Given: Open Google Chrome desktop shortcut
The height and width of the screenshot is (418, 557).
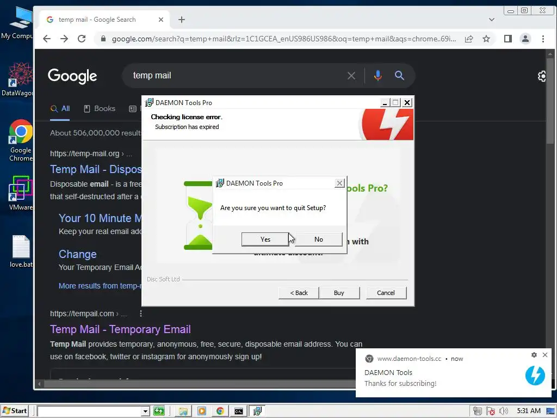Looking at the screenshot, I should coord(21,140).
